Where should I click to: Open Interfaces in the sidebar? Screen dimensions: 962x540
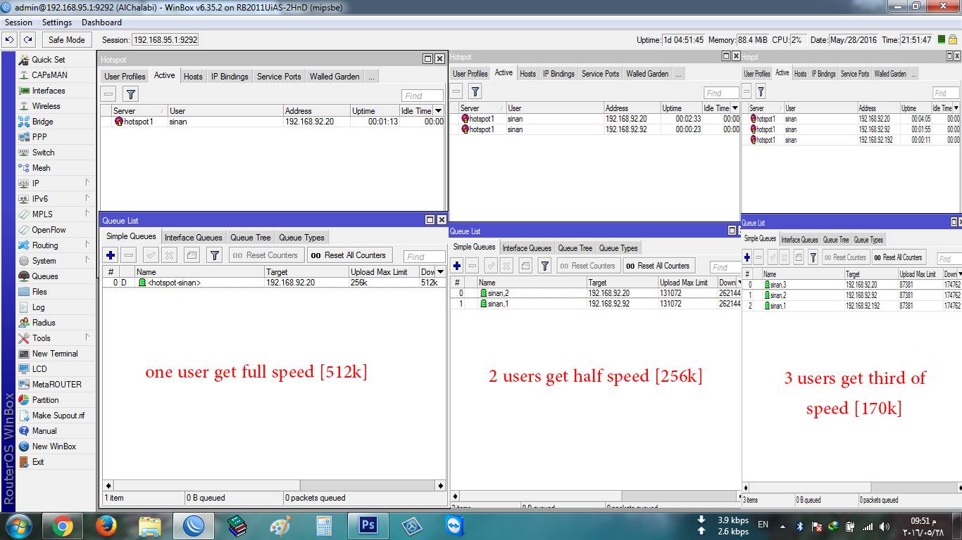[48, 91]
